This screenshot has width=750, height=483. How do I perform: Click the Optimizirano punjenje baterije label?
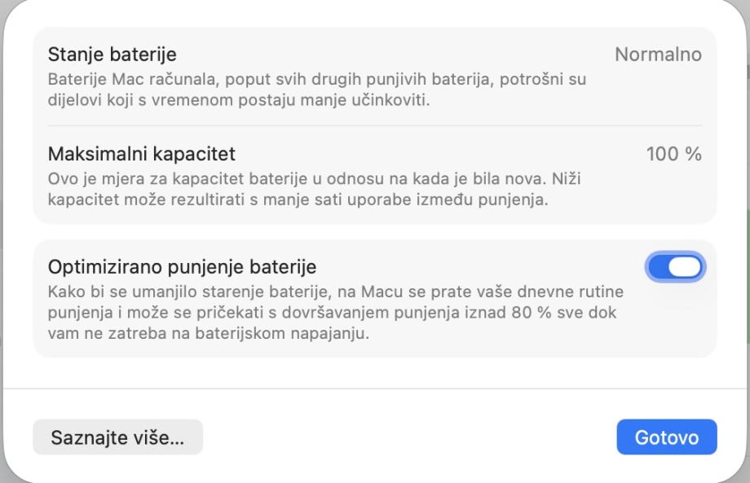point(182,266)
